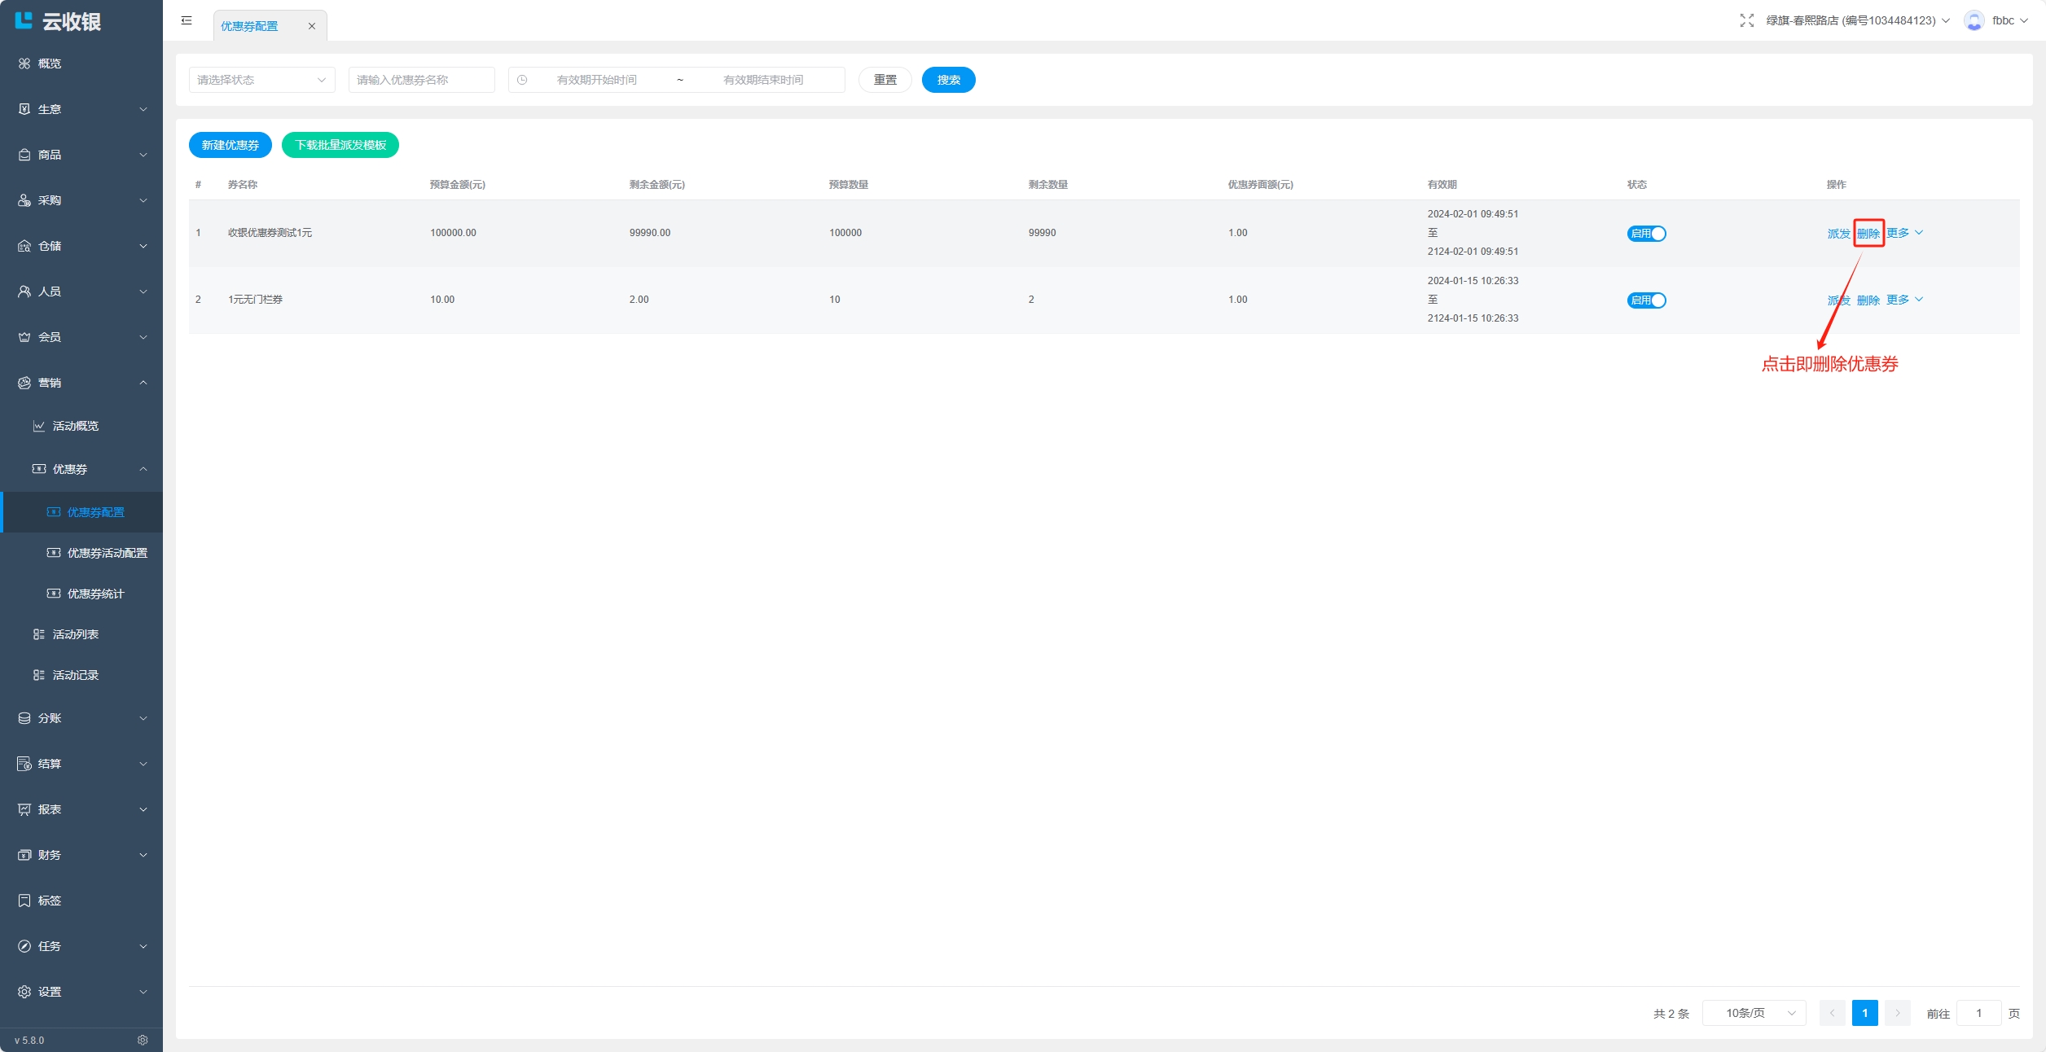The height and width of the screenshot is (1052, 2046).
Task: Toggle 启用 switch for 收银优惠券测试1元
Action: pyautogui.click(x=1646, y=234)
